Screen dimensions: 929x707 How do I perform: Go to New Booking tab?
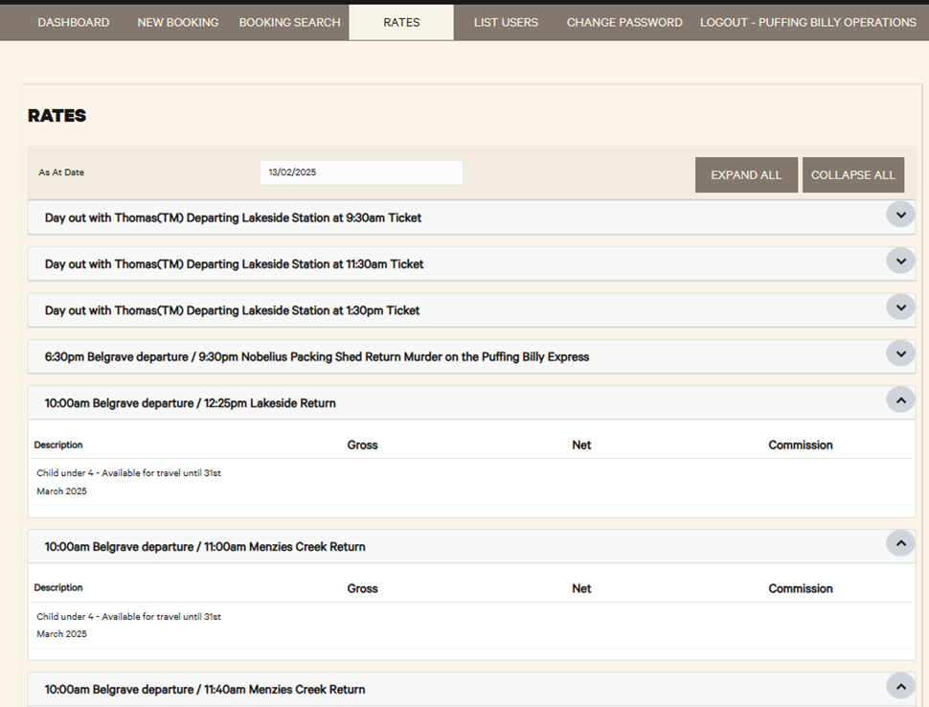click(x=178, y=23)
